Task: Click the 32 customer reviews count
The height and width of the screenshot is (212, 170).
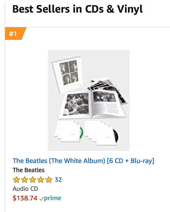Action: click(58, 180)
